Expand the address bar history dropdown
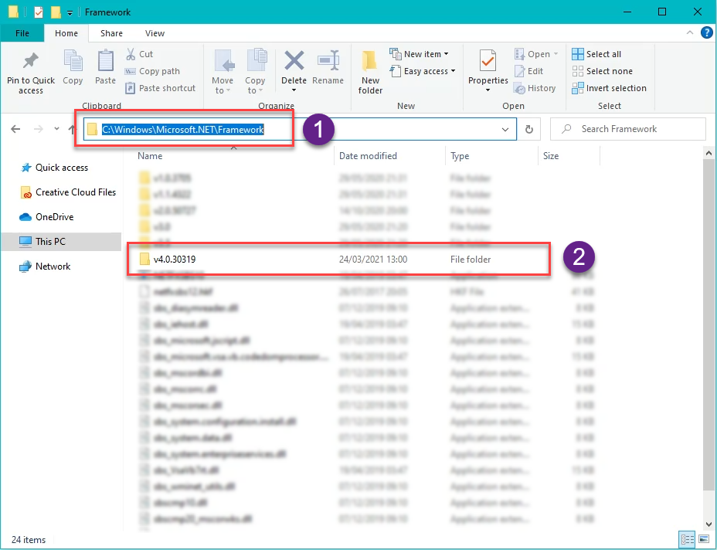717x550 pixels. 505,129
